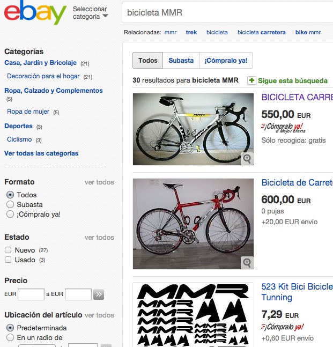Switch to the Subasta tab
333x347 pixels.
click(x=181, y=61)
